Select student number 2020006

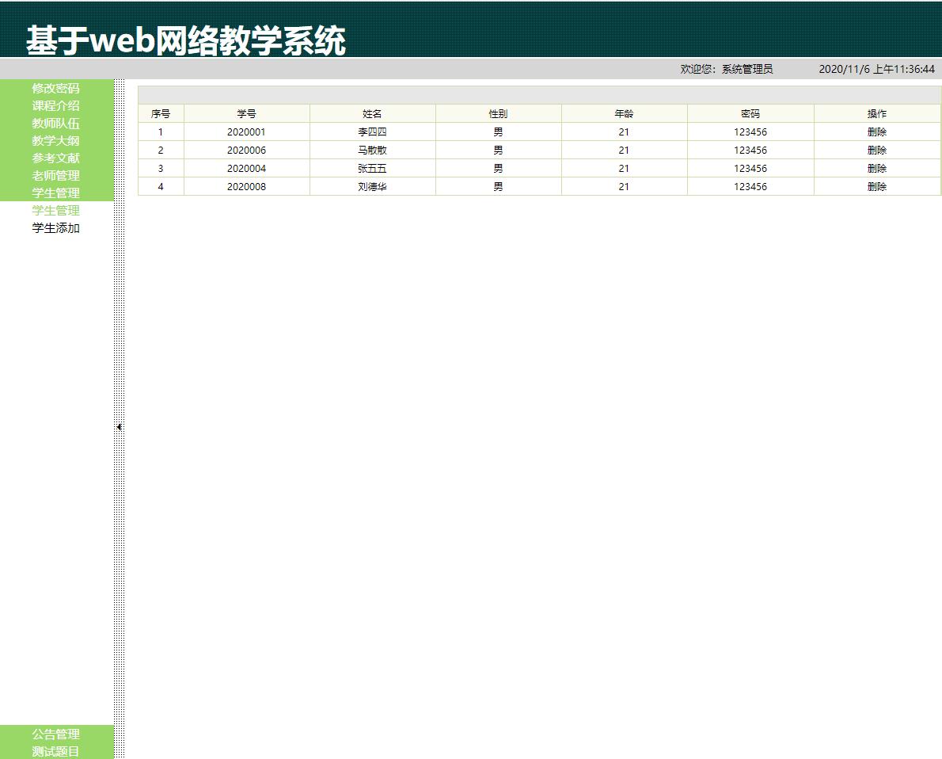pyautogui.click(x=246, y=151)
